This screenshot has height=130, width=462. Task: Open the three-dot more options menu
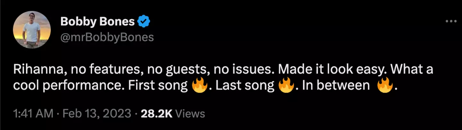(x=451, y=21)
